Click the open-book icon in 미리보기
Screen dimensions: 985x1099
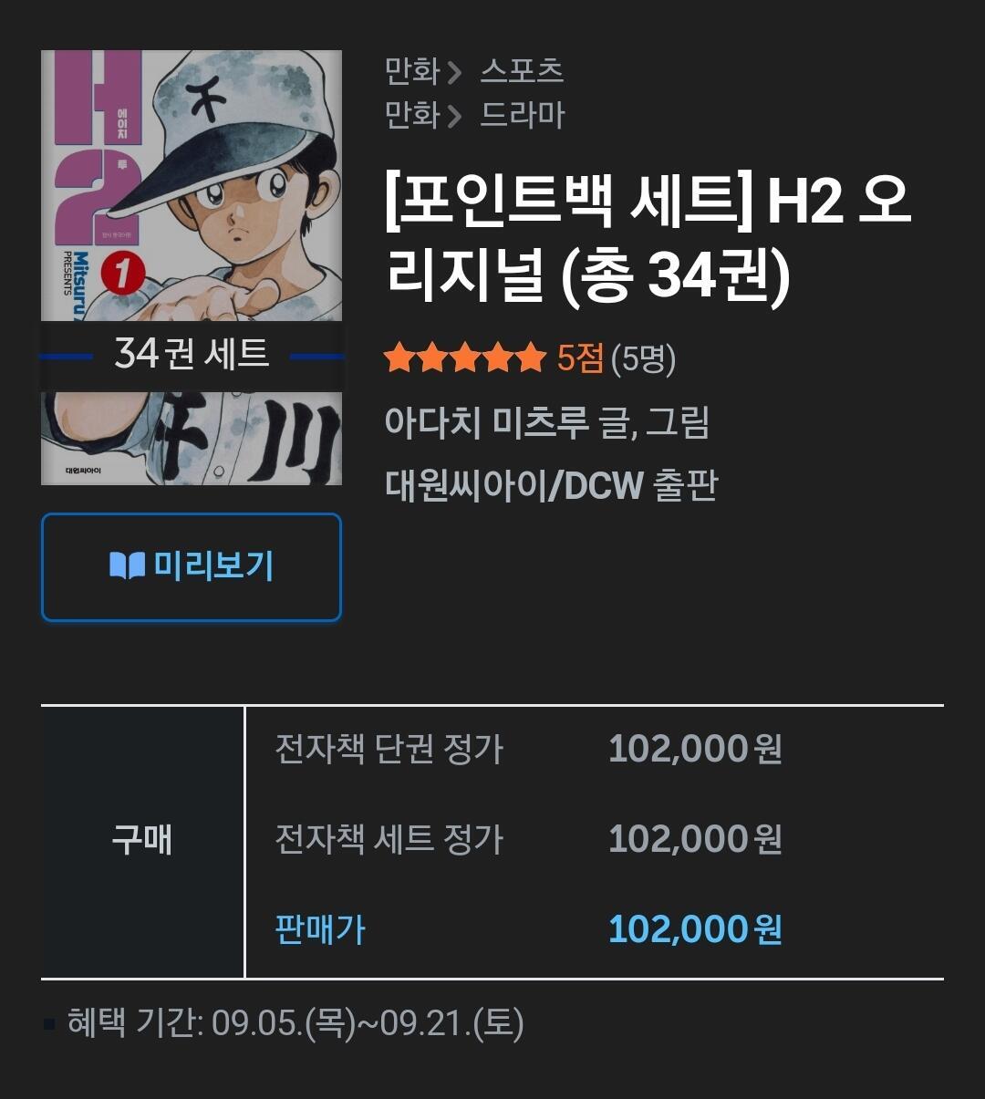coord(128,567)
